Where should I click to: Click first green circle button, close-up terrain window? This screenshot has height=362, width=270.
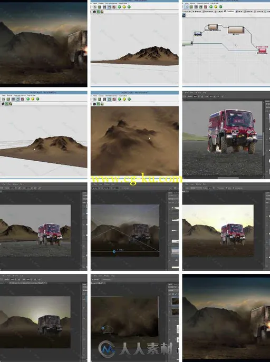(x=119, y=99)
